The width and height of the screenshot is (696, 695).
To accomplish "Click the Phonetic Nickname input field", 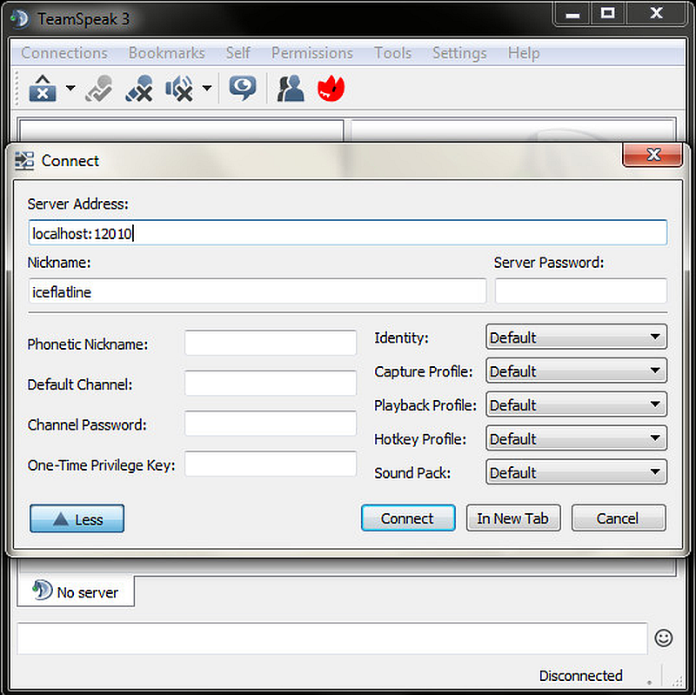I will pyautogui.click(x=271, y=343).
